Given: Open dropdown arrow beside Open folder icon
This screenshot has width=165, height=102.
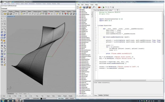Looking at the screenshot, I should [82, 7].
